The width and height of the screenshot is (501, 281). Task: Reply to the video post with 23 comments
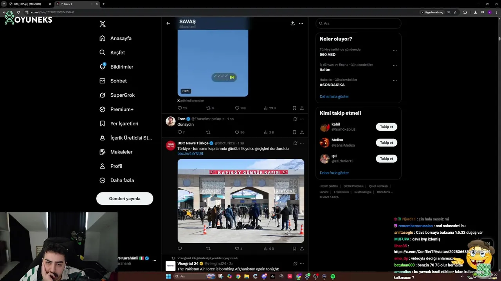pos(182,108)
